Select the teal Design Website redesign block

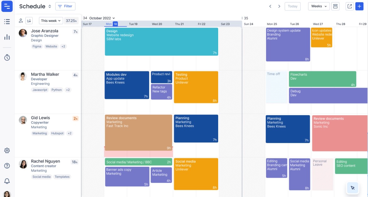tap(161, 42)
